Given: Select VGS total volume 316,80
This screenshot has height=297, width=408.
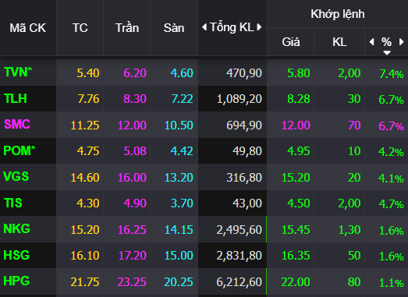Looking at the screenshot, I should click(x=244, y=178).
